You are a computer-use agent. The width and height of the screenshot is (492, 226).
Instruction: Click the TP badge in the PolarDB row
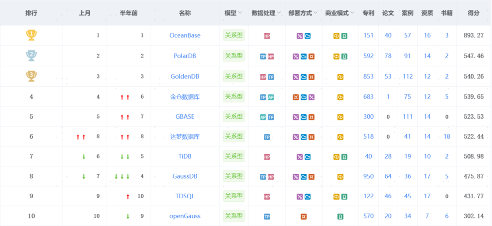coord(263,57)
